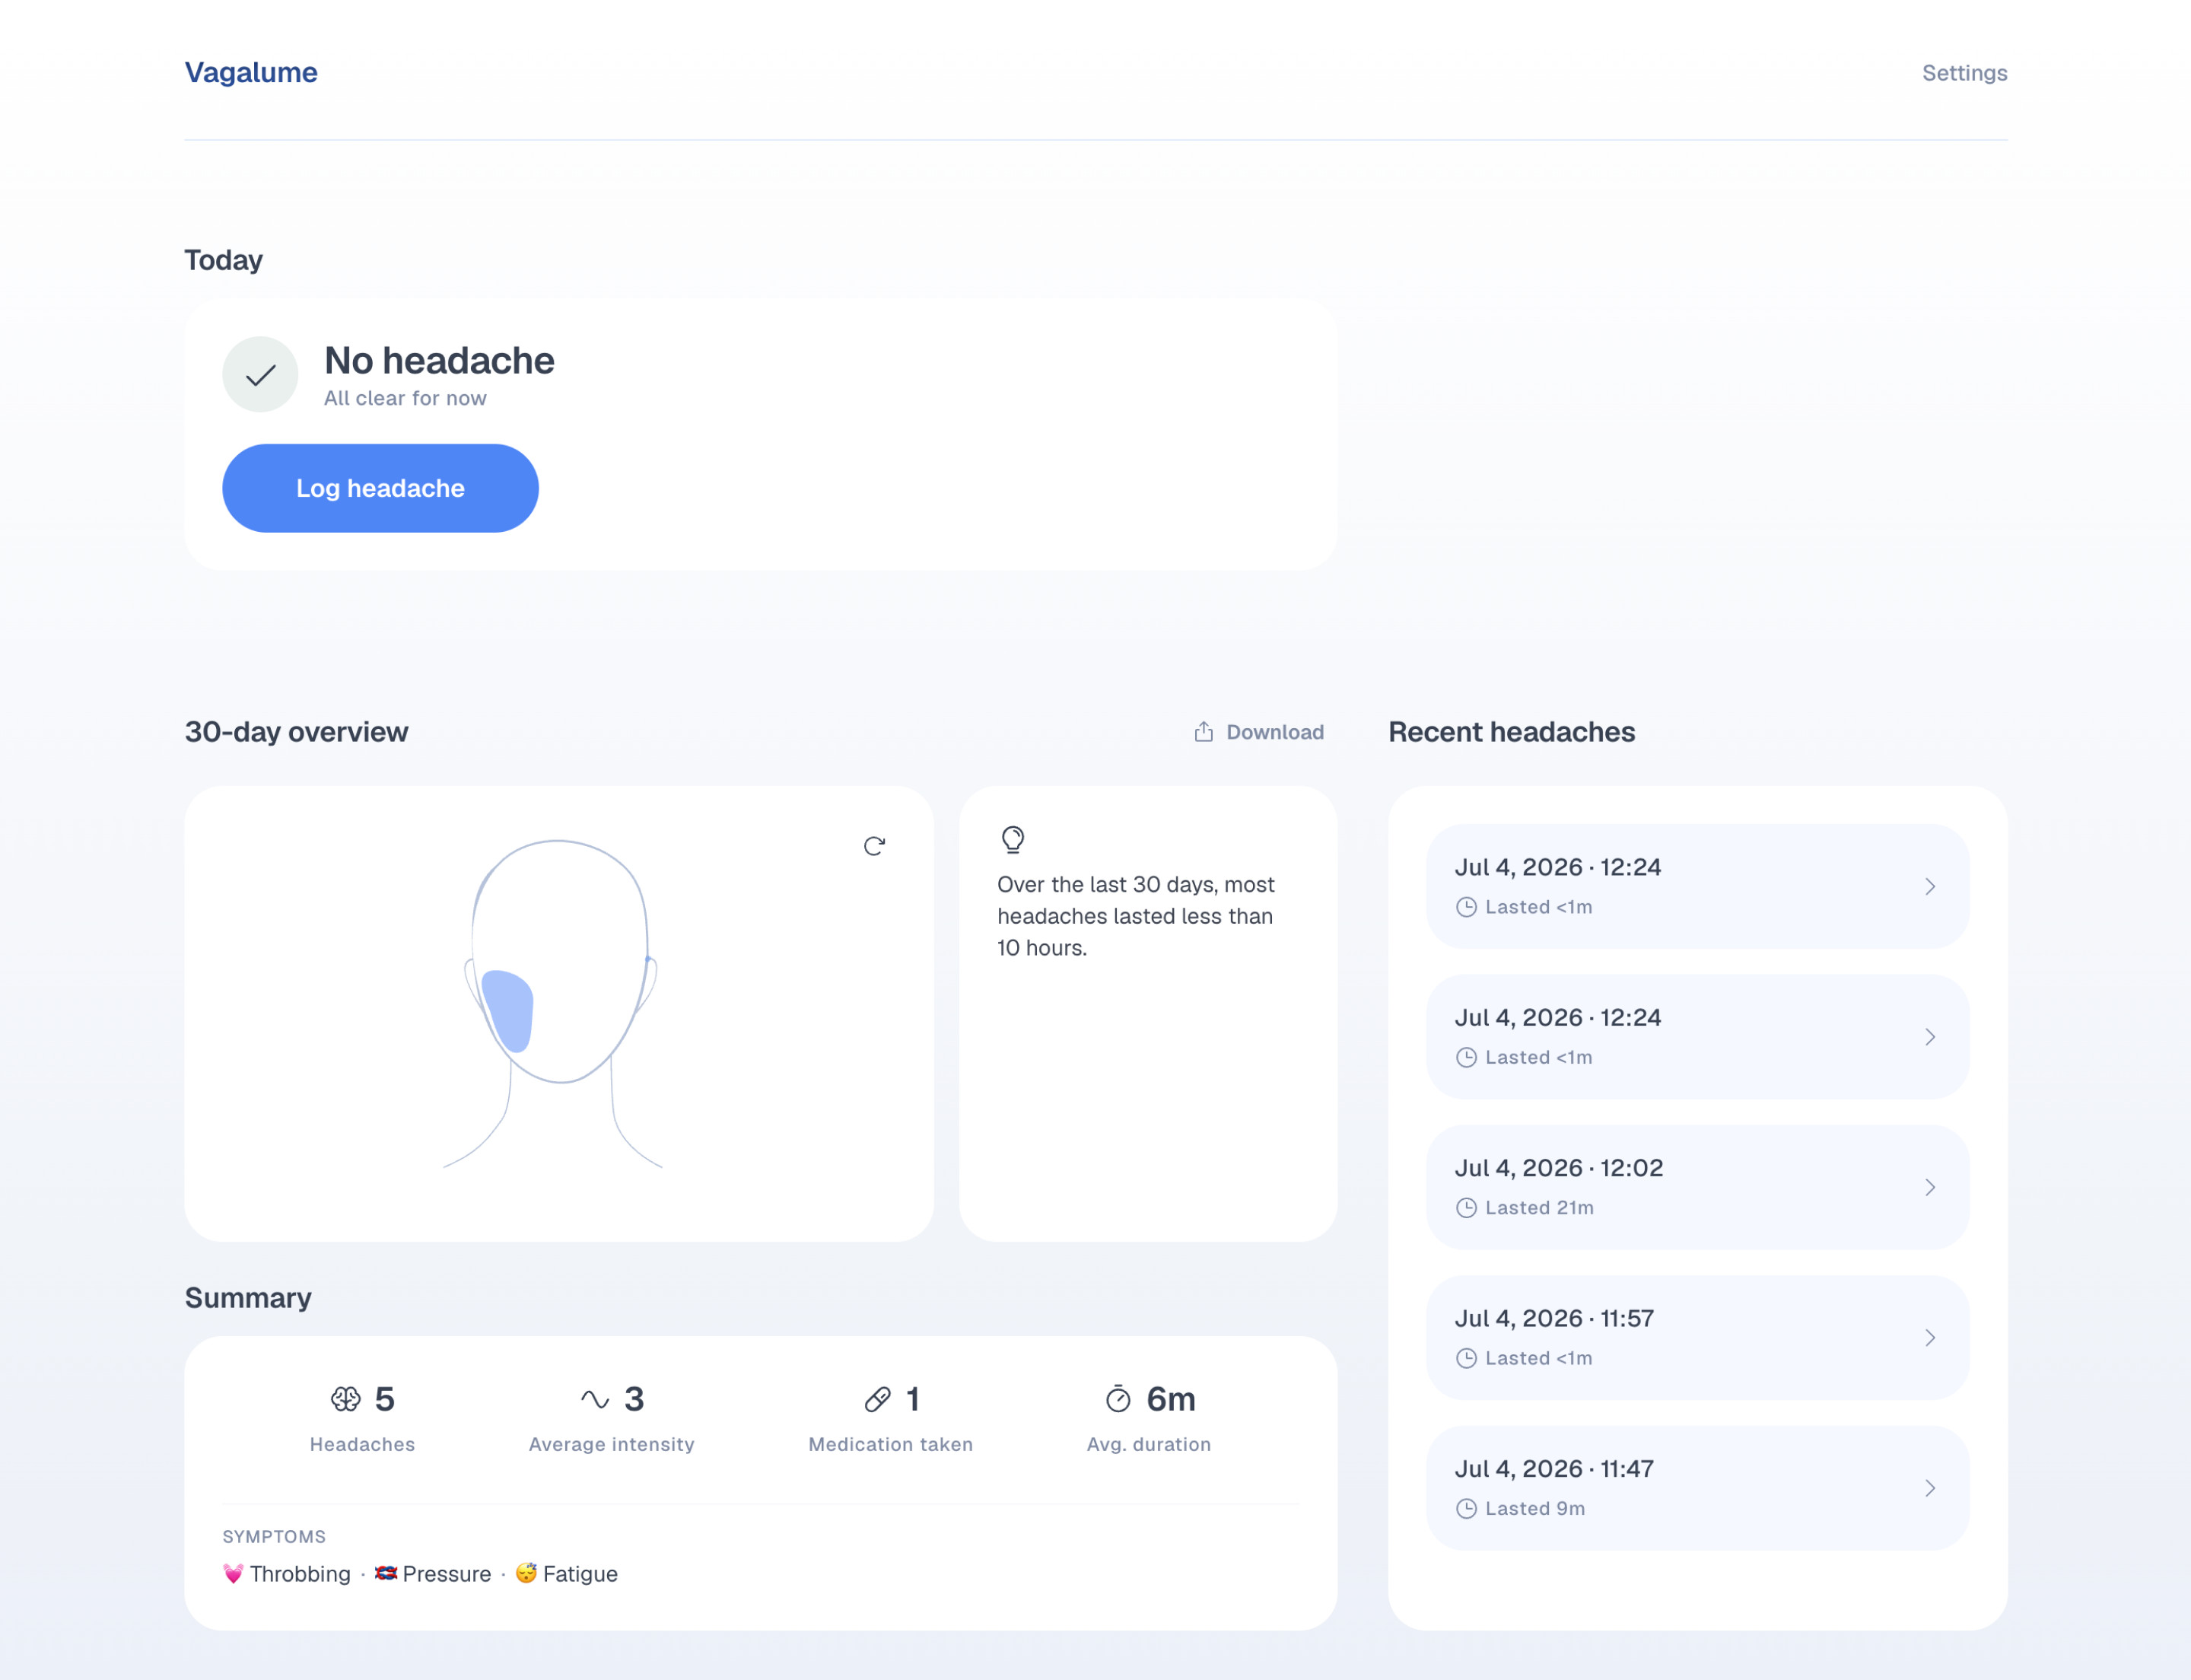Click the pill icon for Medication taken
The image size is (2191, 1680).
(878, 1399)
